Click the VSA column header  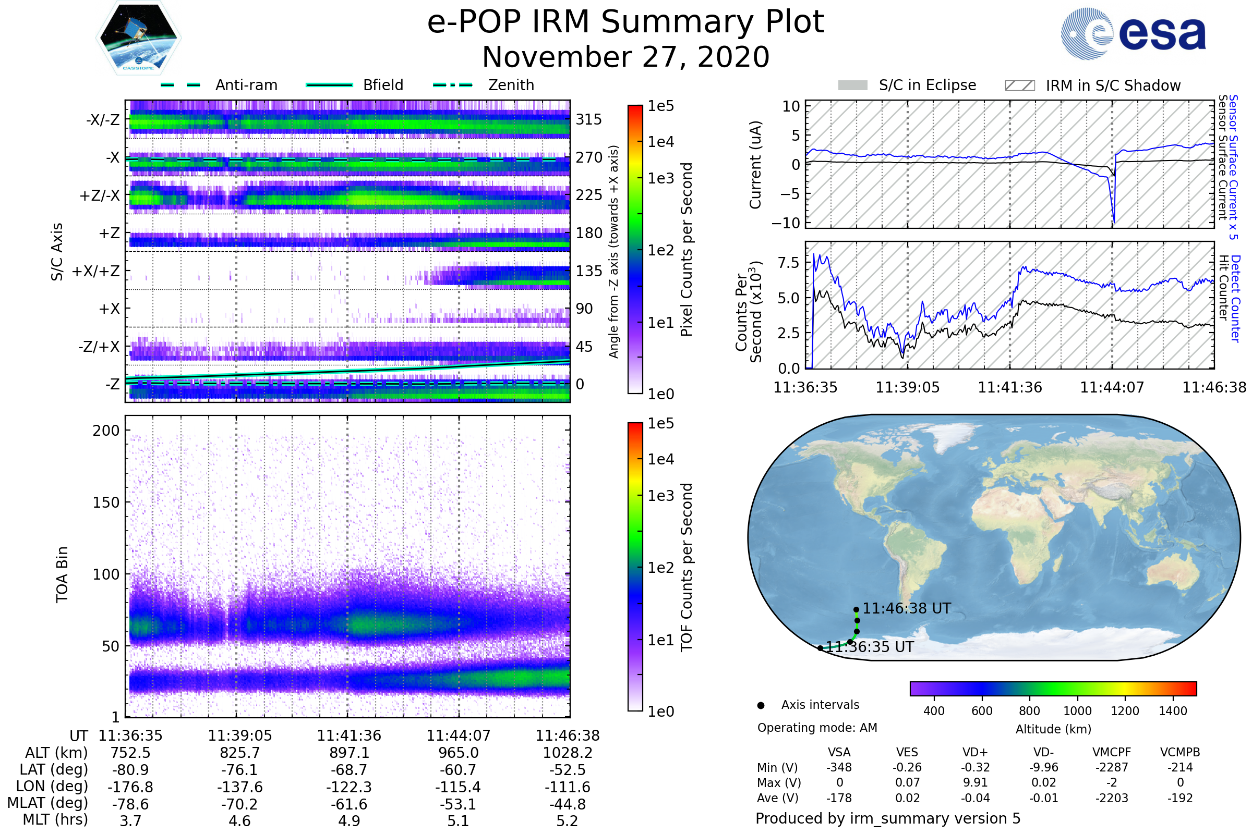(x=839, y=752)
